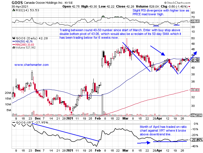This screenshot has height=153, width=203.
Task: Click the RSI(14) indicator icon
Action: (x=14, y=10)
